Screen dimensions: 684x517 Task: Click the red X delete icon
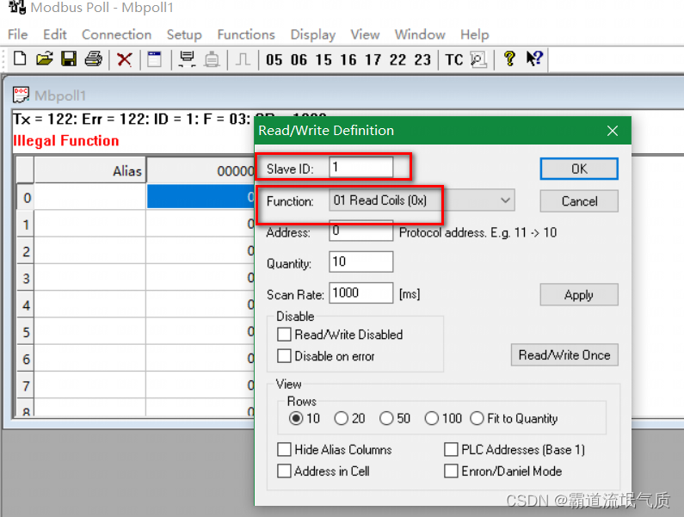coord(124,58)
